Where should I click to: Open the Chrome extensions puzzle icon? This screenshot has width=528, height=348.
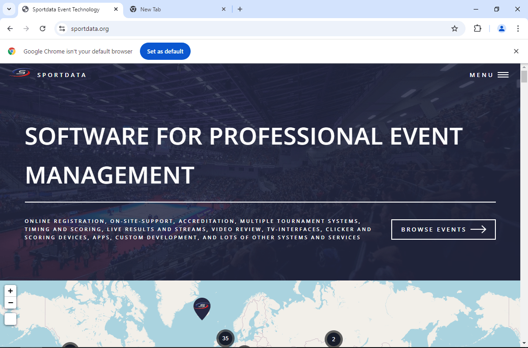pyautogui.click(x=477, y=29)
